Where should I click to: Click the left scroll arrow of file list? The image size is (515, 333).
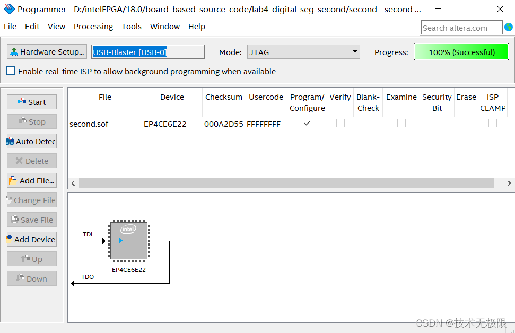click(x=73, y=183)
